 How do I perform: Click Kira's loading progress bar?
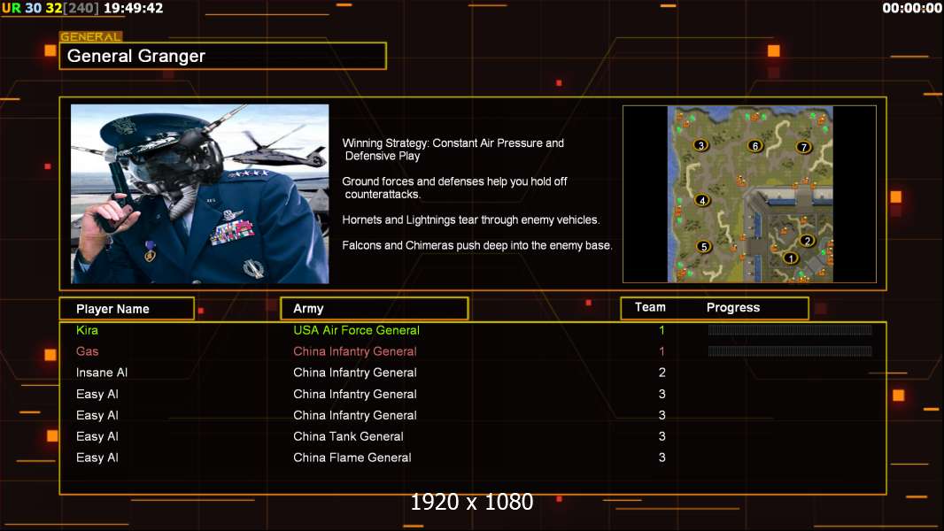790,329
